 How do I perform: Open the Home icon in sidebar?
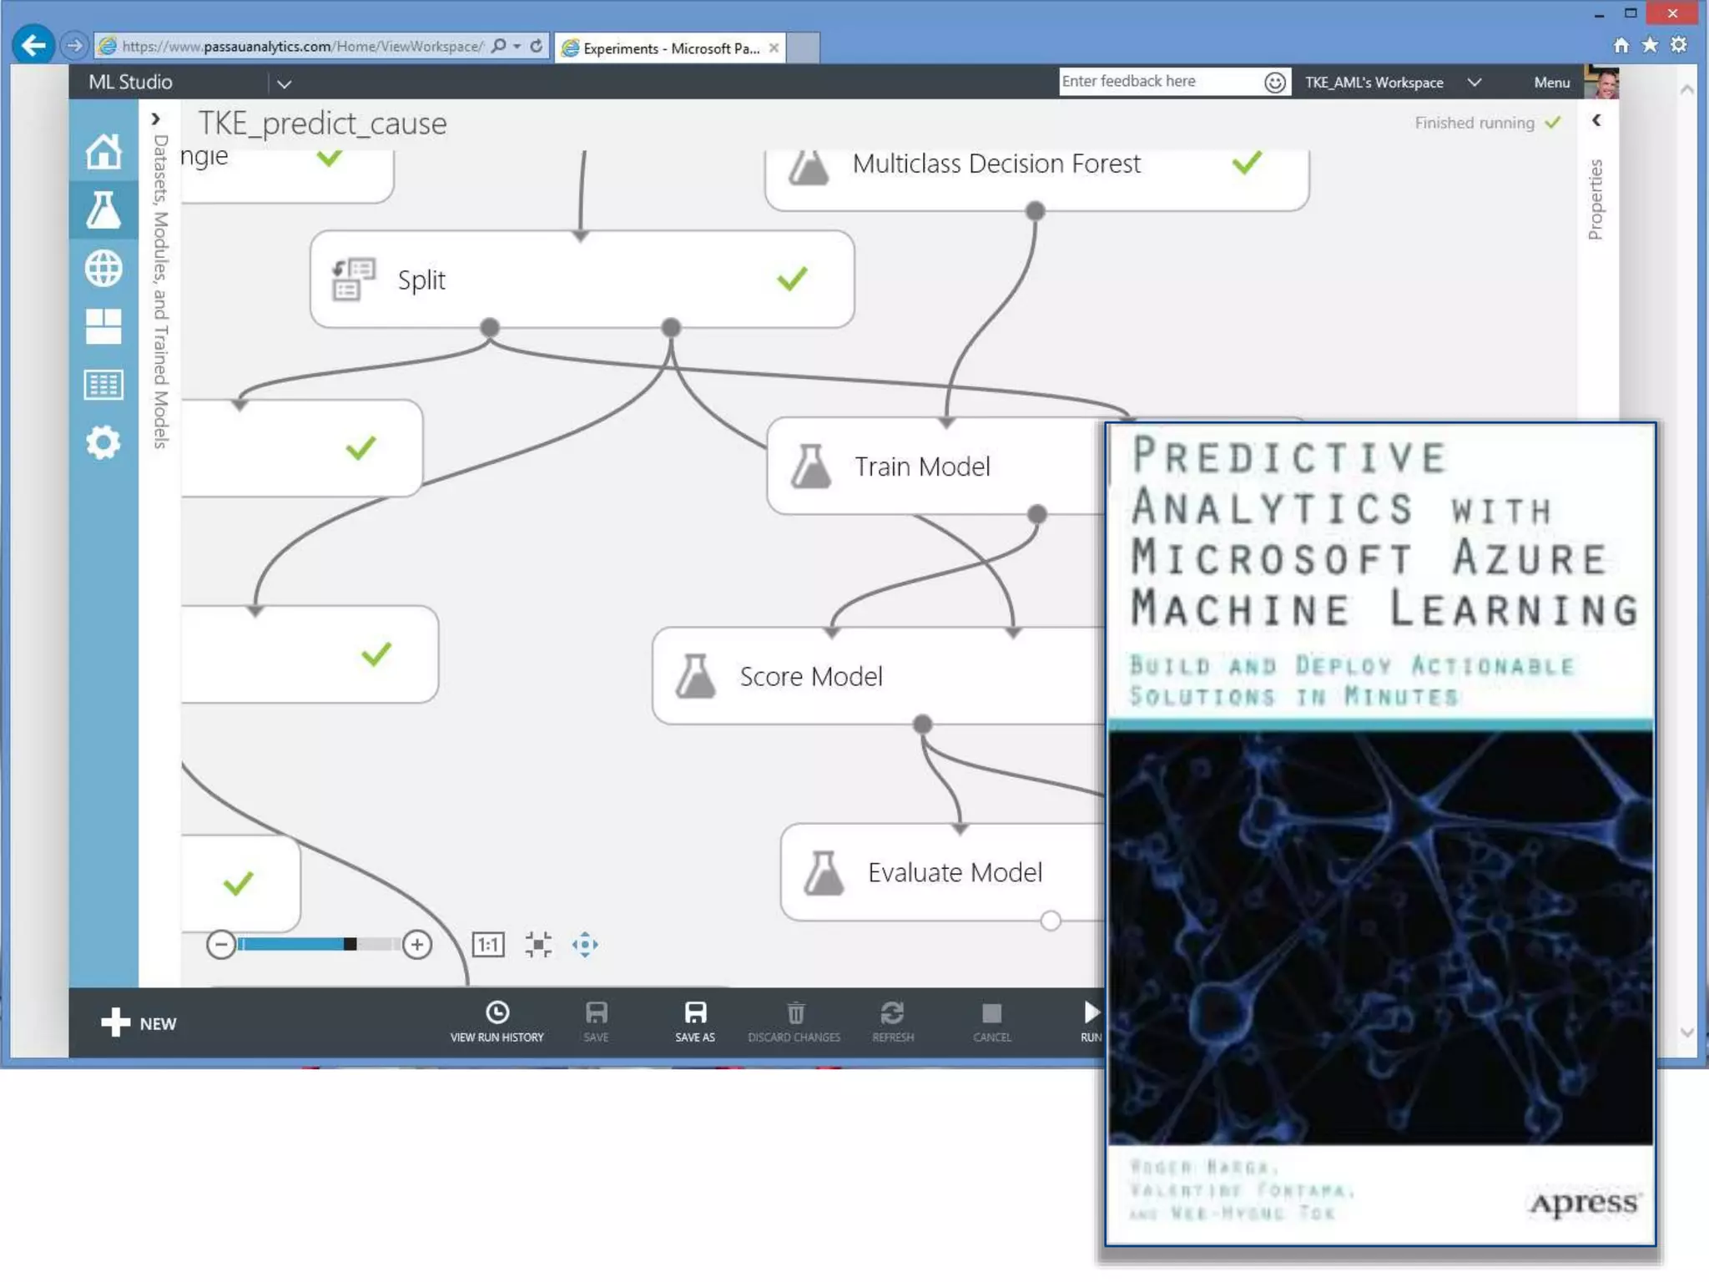point(103,152)
